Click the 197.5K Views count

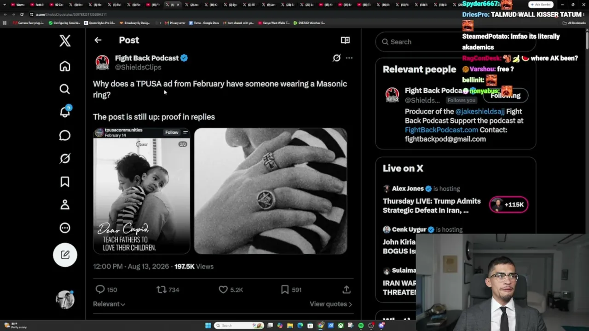[x=194, y=266]
